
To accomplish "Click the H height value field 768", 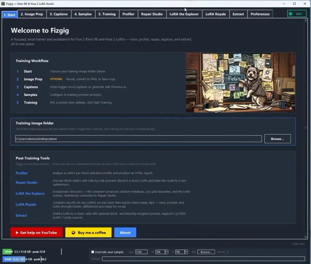I will (x=180, y=252).
